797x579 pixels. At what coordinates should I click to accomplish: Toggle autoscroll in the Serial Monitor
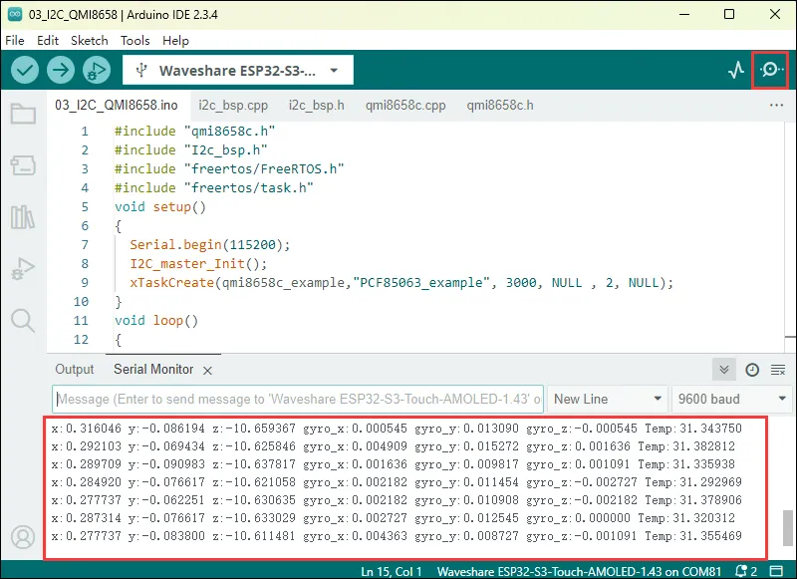tap(725, 370)
